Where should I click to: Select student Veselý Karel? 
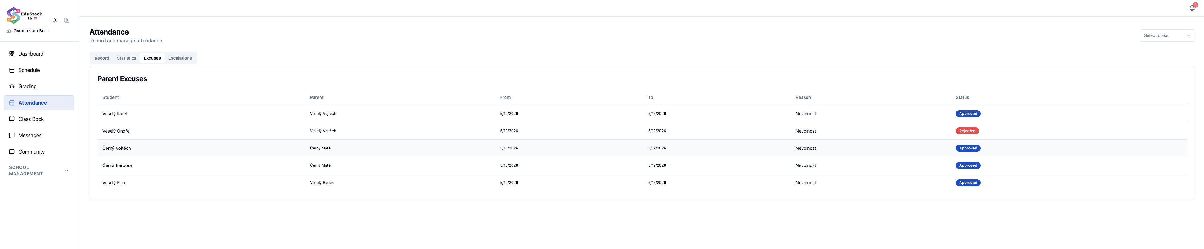point(115,114)
